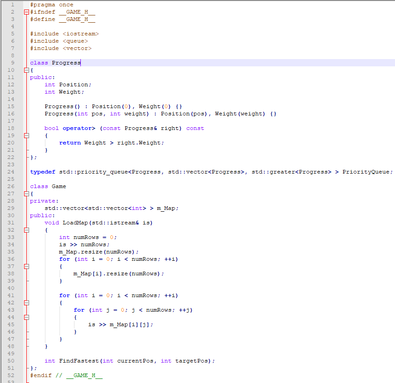
Task: Click line number 24 in the margin
Action: [11, 172]
